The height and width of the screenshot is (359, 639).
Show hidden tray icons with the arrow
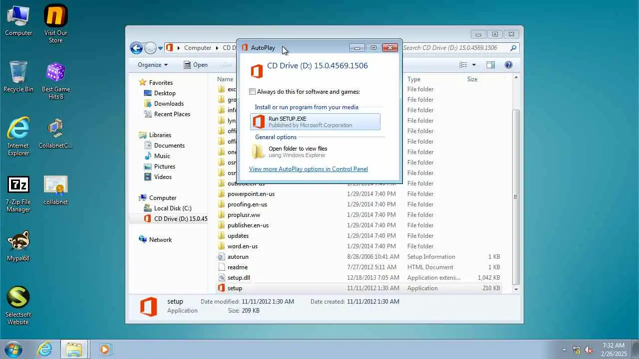point(565,350)
